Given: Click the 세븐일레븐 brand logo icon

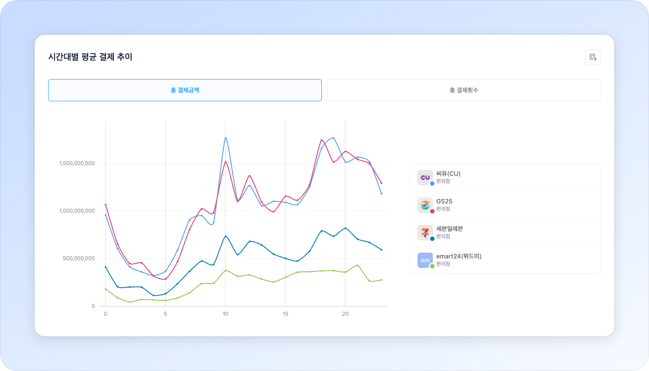Looking at the screenshot, I should click(x=425, y=233).
